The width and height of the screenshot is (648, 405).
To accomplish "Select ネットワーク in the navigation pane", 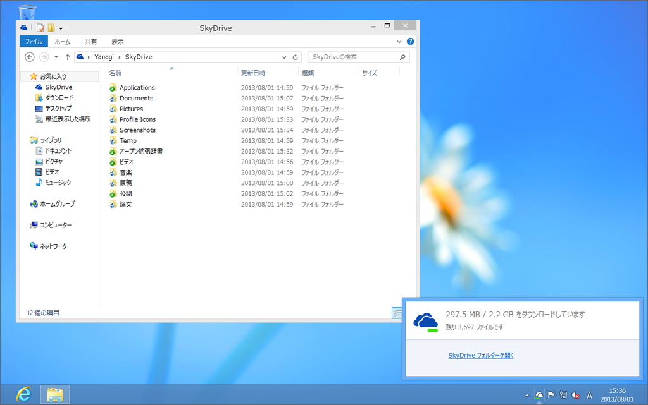I will point(53,246).
